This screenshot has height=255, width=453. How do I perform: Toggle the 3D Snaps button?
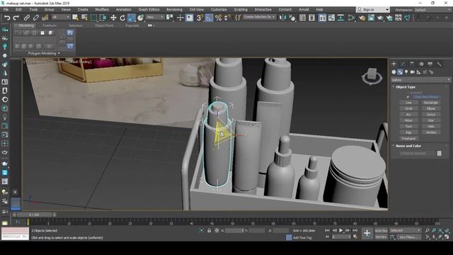200,18
